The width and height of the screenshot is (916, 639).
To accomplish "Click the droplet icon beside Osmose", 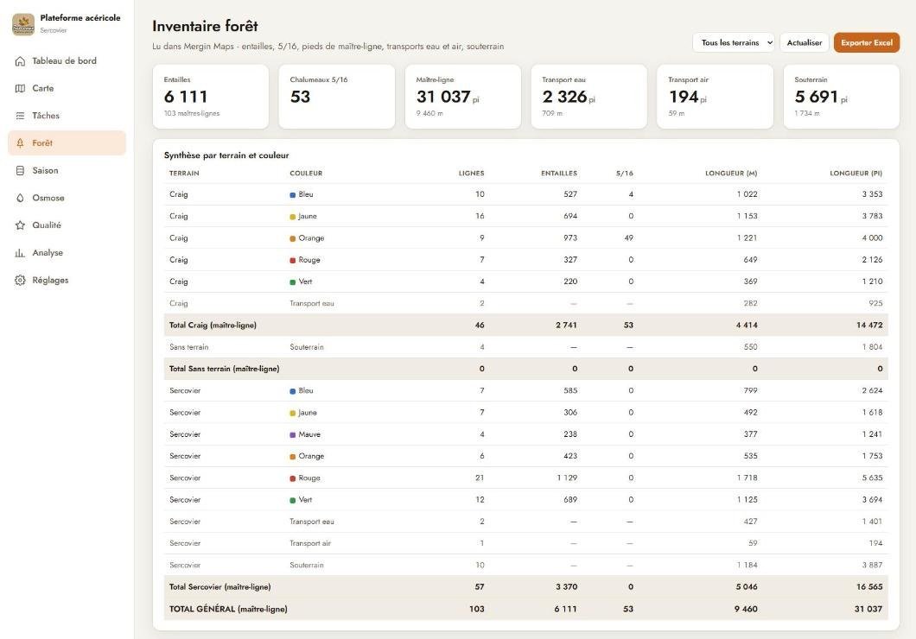I will tap(20, 199).
